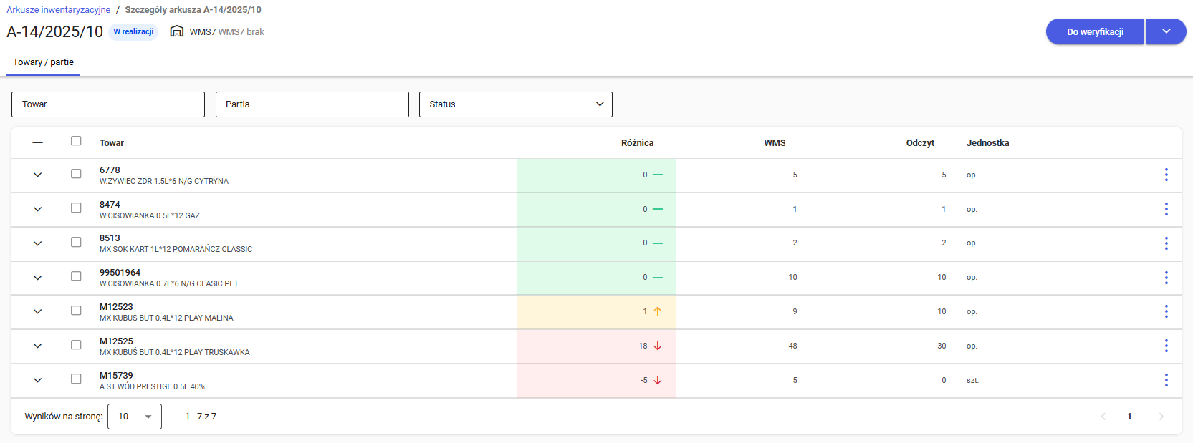The width and height of the screenshot is (1193, 443).
Task: Go to Arkusze inwentaryzacyjne breadcrumb
Action: 59,10
